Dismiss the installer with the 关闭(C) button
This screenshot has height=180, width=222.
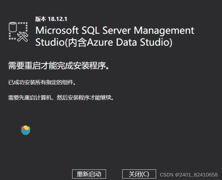pyautogui.click(x=139, y=174)
